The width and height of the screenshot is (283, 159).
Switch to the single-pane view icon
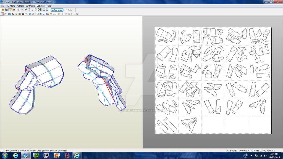click(47, 10)
